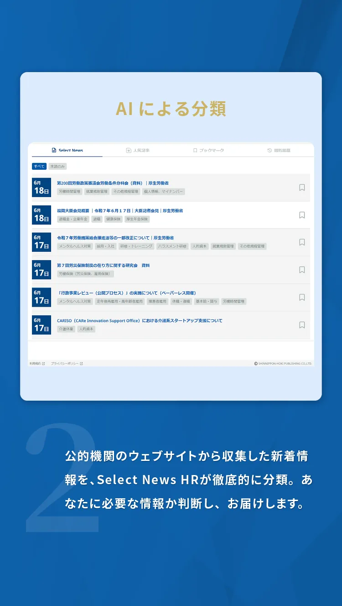Open the 人気記事 tab
This screenshot has height=606, width=342.
(x=138, y=150)
